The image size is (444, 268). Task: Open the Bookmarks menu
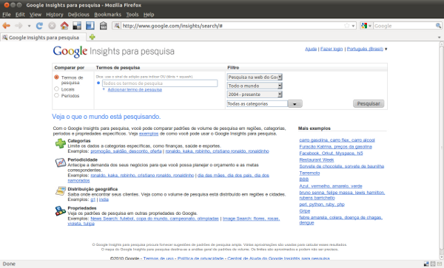[x=107, y=15]
